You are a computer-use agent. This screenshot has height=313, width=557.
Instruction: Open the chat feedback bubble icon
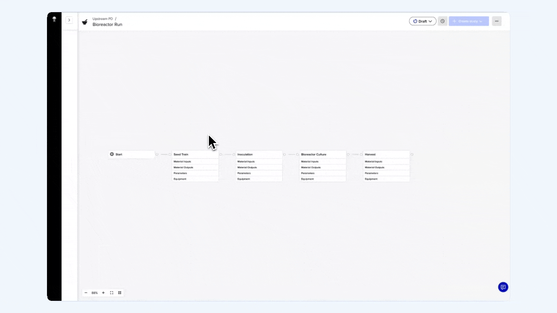[x=503, y=287]
